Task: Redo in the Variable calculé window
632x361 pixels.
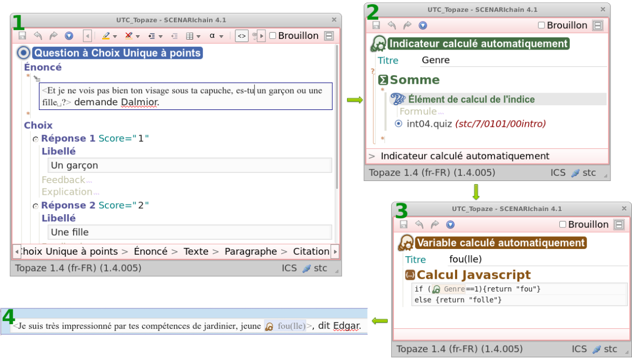Action: click(434, 225)
